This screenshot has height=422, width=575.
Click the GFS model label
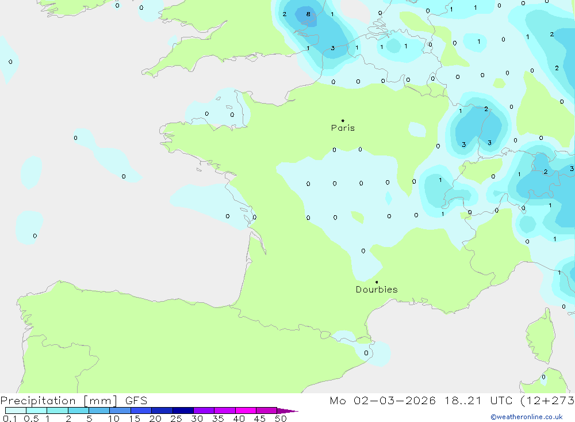(136, 400)
